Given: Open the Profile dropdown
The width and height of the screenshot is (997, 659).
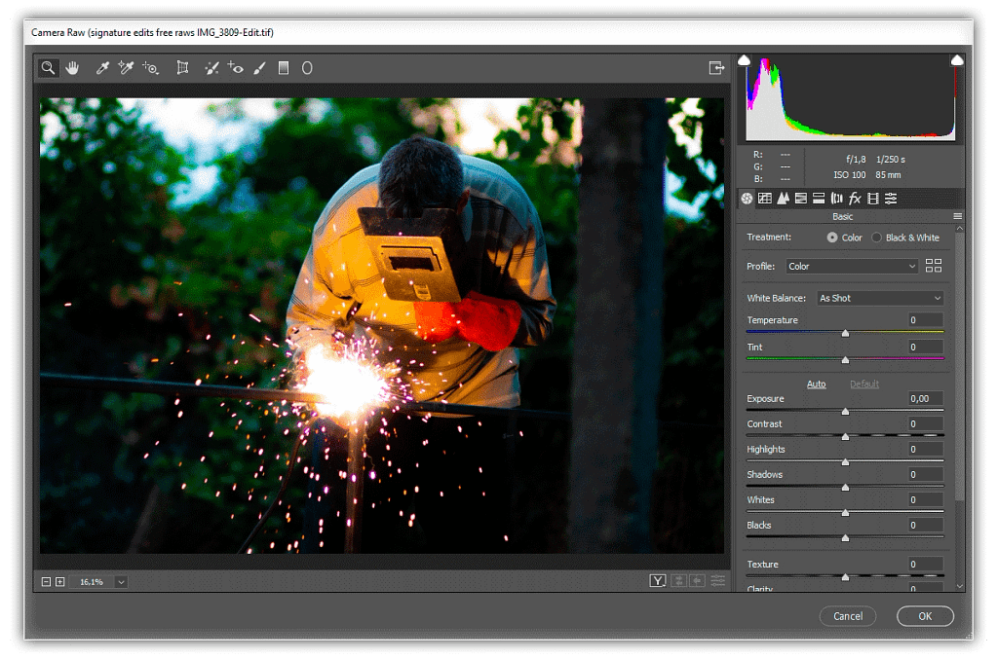Looking at the screenshot, I should pos(852,267).
